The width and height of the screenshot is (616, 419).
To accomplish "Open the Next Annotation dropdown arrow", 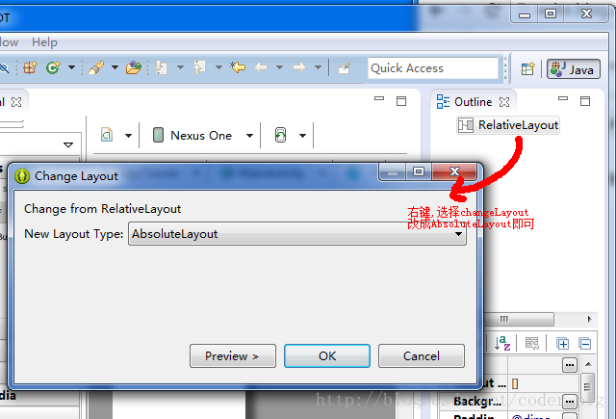I will pyautogui.click(x=180, y=67).
